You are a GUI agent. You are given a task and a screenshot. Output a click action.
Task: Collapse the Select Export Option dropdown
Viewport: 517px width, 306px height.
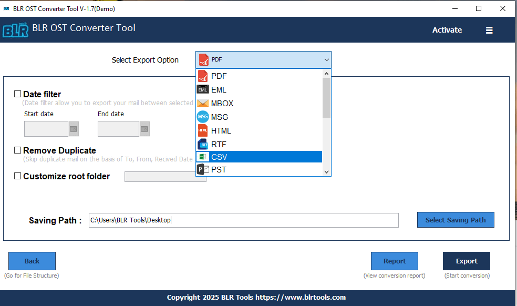click(327, 59)
